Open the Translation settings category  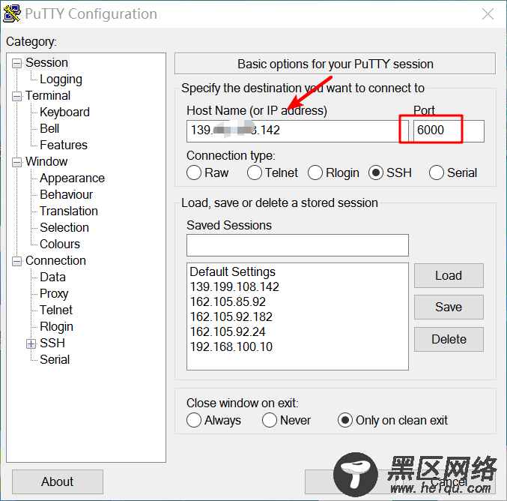pyautogui.click(x=69, y=211)
